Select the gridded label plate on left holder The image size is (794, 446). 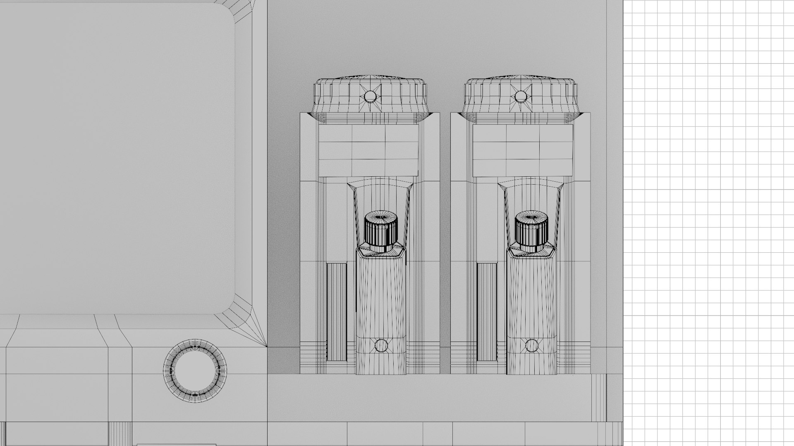[368, 150]
